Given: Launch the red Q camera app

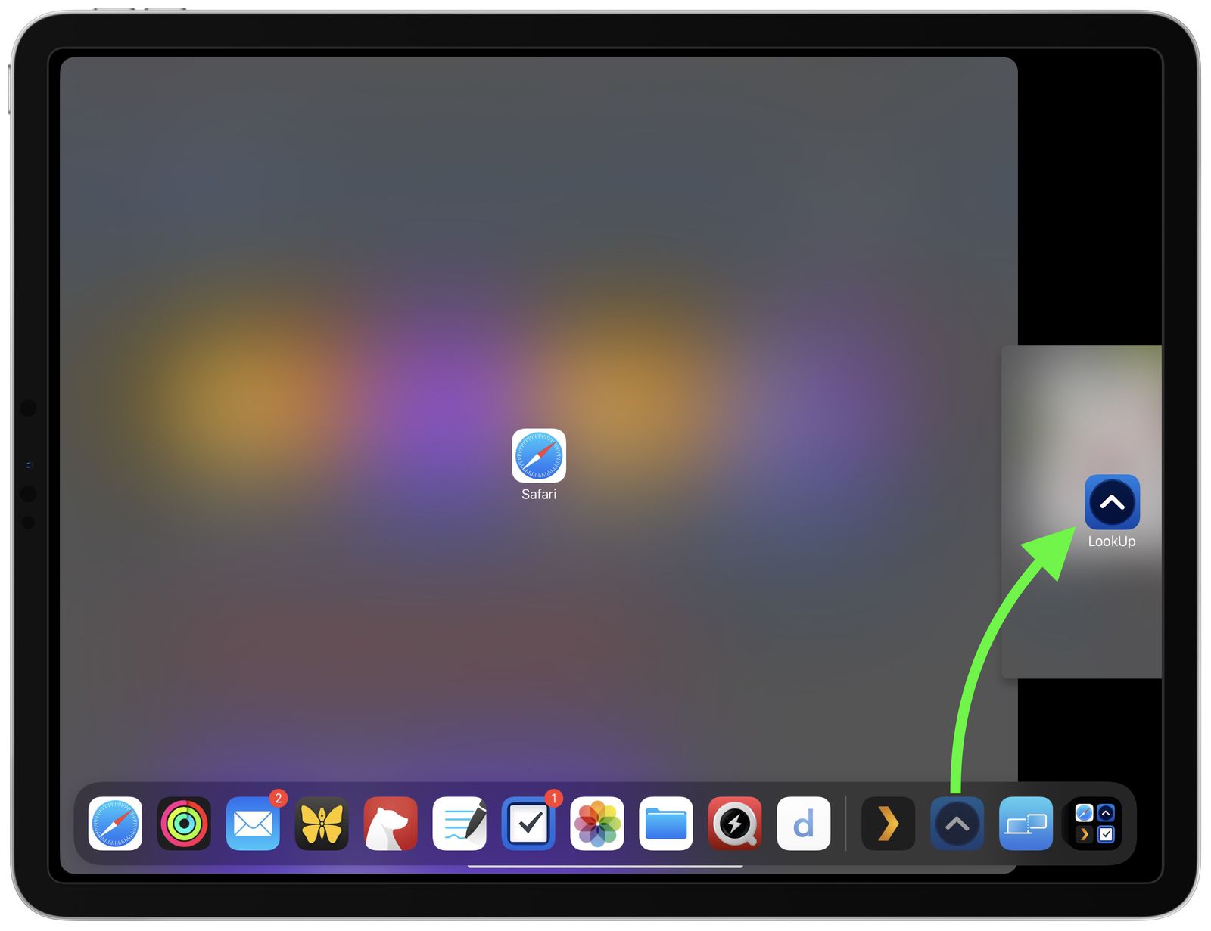Looking at the screenshot, I should point(735,824).
